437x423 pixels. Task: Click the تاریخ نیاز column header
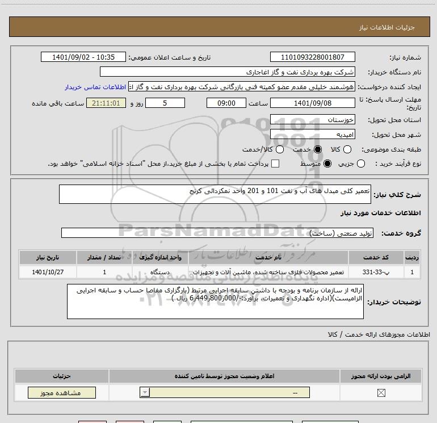point(48,257)
